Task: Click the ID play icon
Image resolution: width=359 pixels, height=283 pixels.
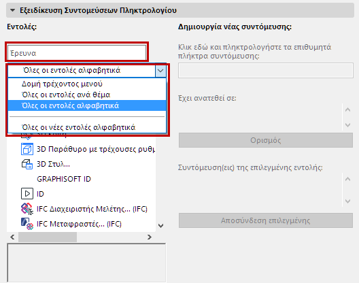Action: (27, 194)
